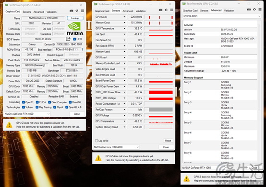The width and height of the screenshot is (266, 187).
Task: Click GPU-Z app icon in Graphics Card window title
Action: 6,5
